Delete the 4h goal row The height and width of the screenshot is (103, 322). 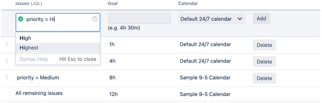click(264, 62)
